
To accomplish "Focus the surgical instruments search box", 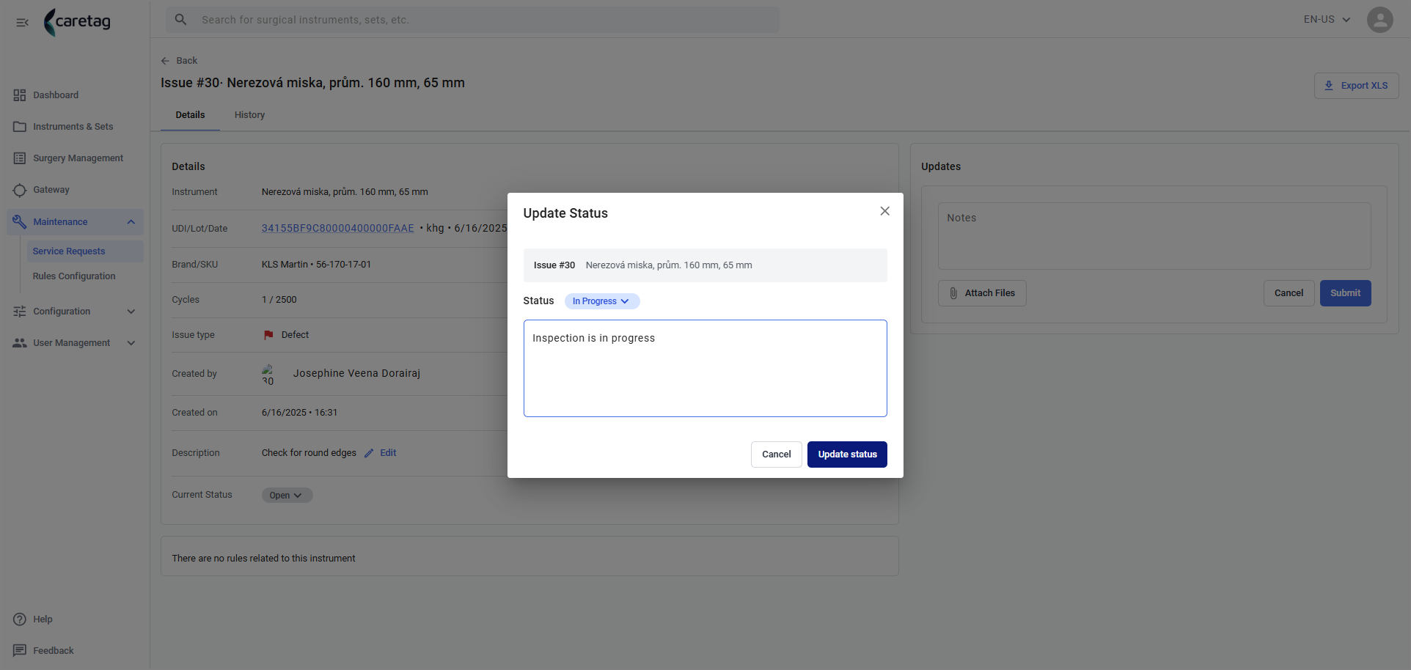I will pos(472,20).
